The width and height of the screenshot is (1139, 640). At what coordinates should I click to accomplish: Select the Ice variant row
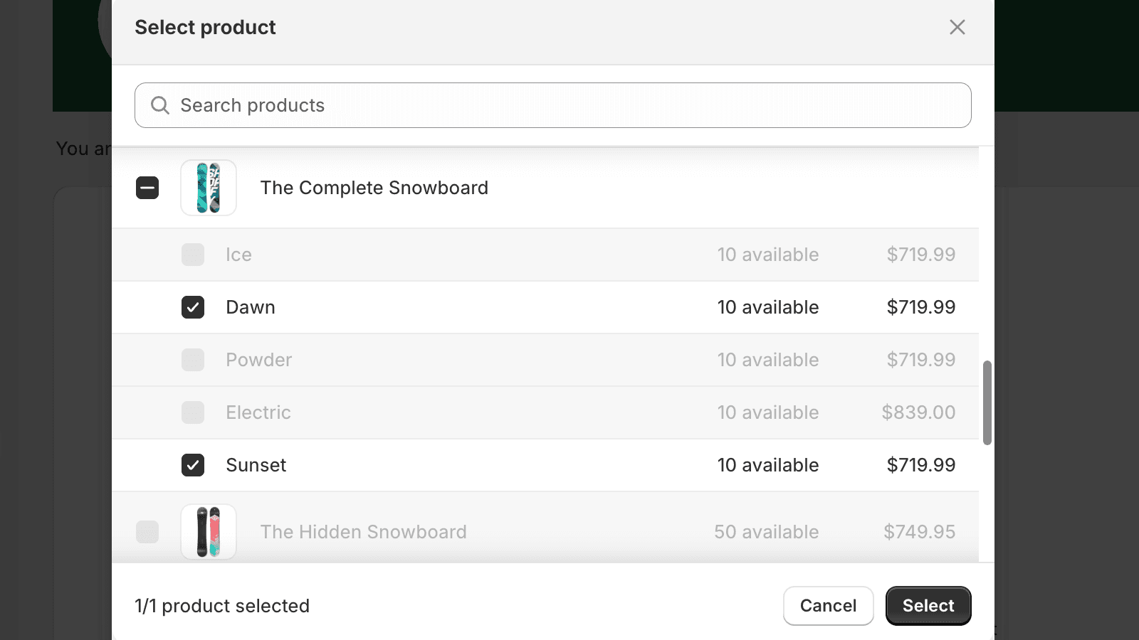498,255
